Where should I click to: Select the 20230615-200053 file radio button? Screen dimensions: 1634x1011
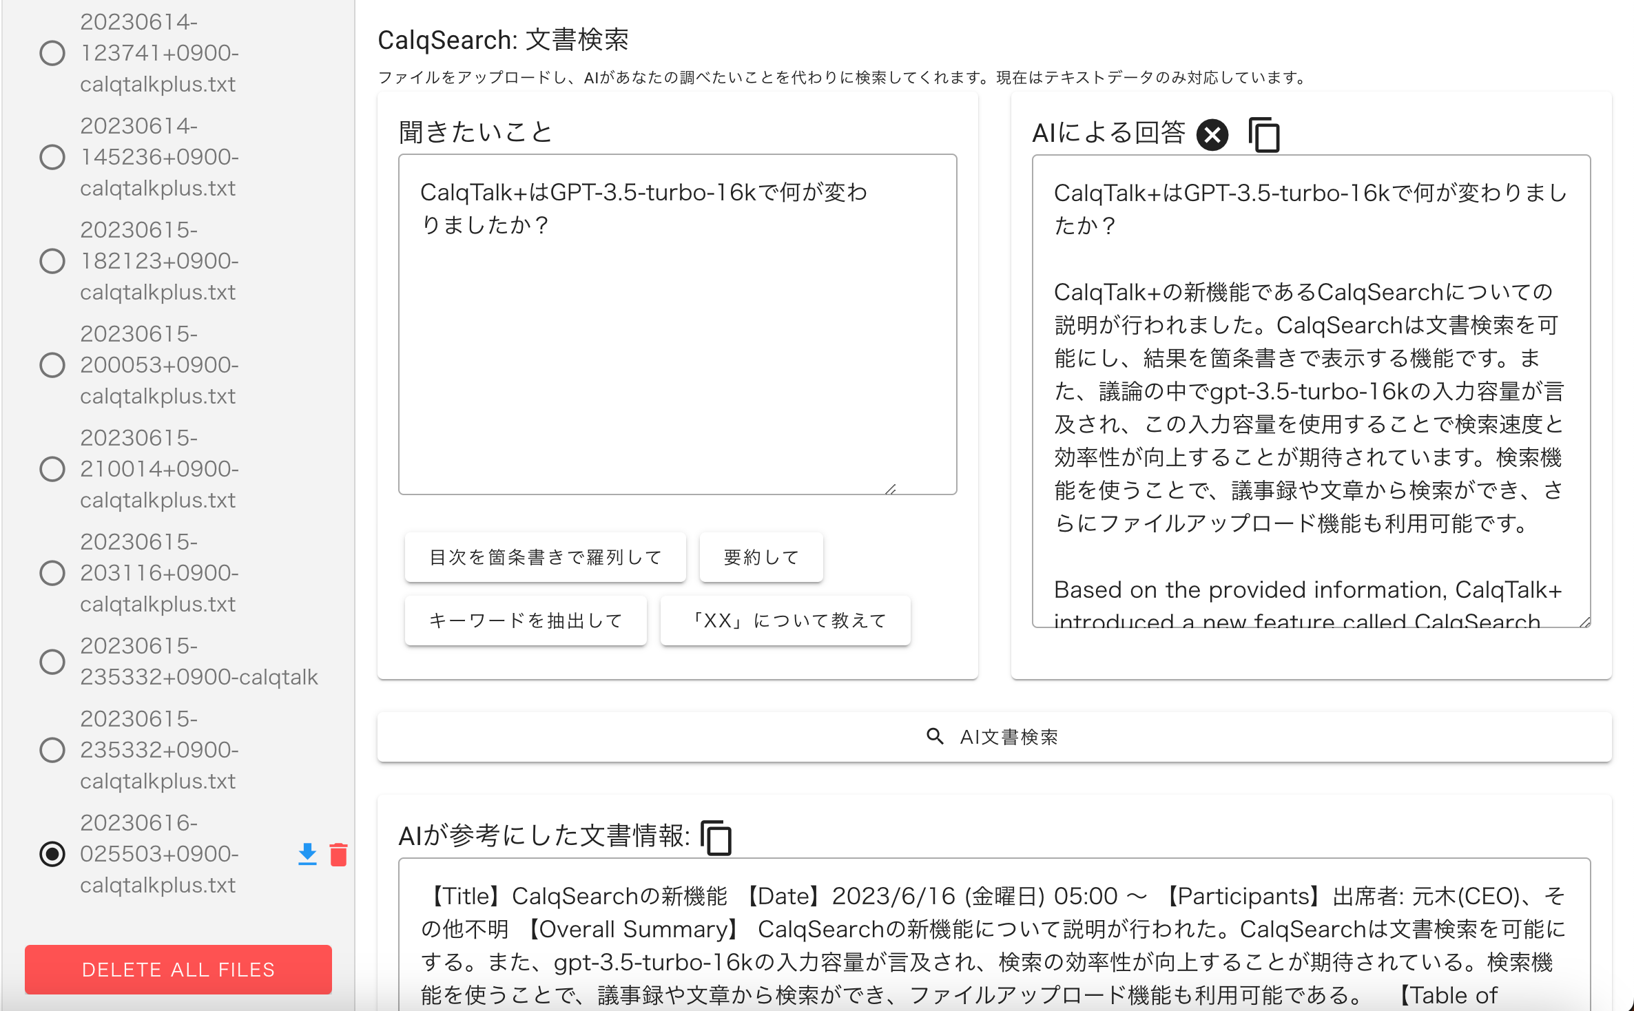pyautogui.click(x=52, y=365)
